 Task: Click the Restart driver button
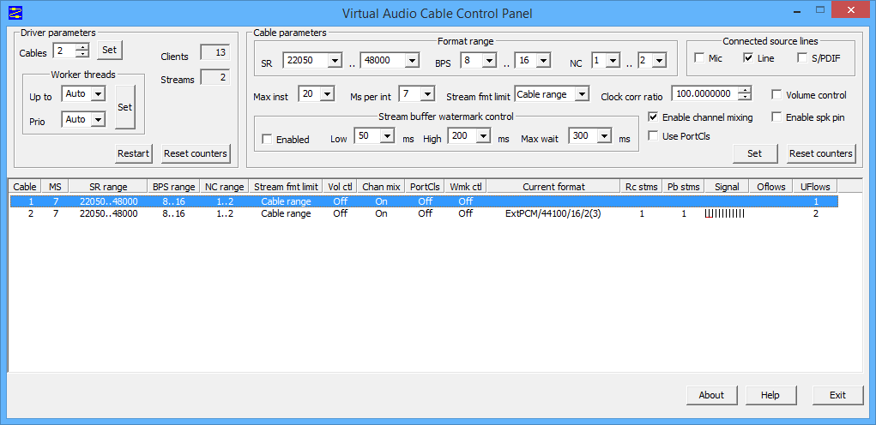coord(134,153)
